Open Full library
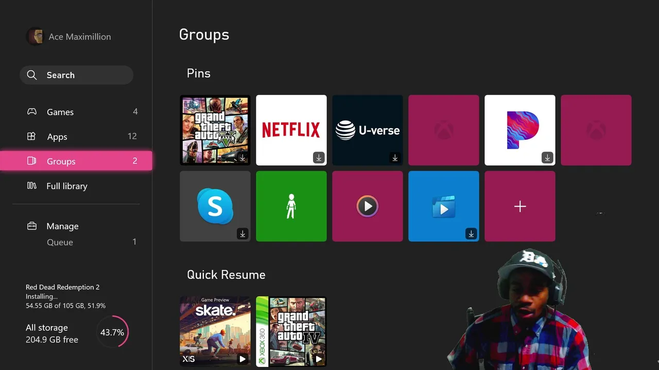This screenshot has height=370, width=659. (76, 186)
